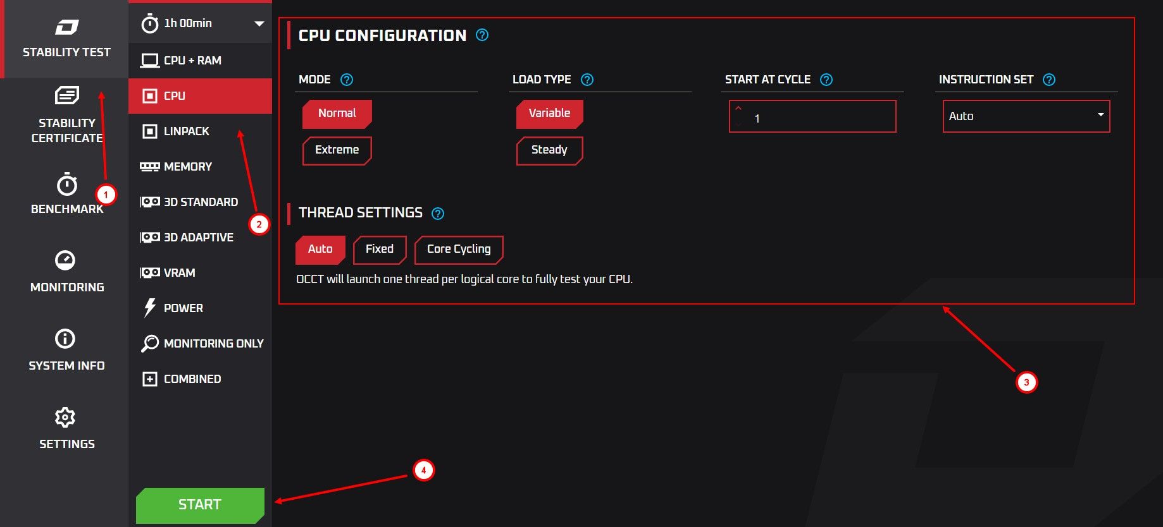Go to the BENCHMARK section label
This screenshot has height=527, width=1163.
pos(67,209)
